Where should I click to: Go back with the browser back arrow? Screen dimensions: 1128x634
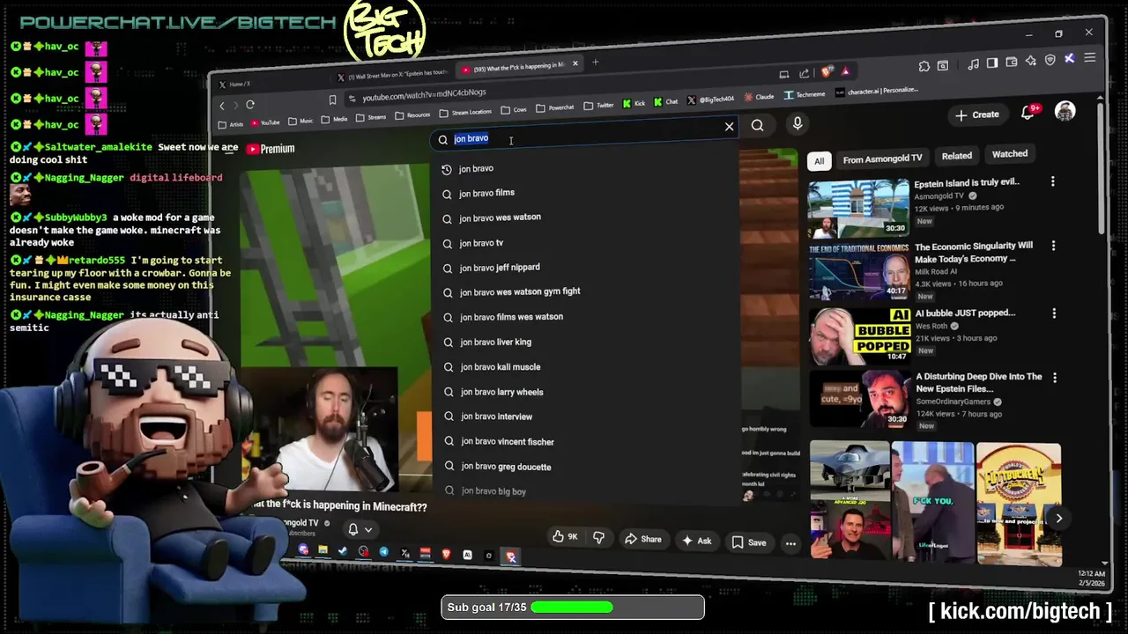pyautogui.click(x=222, y=106)
